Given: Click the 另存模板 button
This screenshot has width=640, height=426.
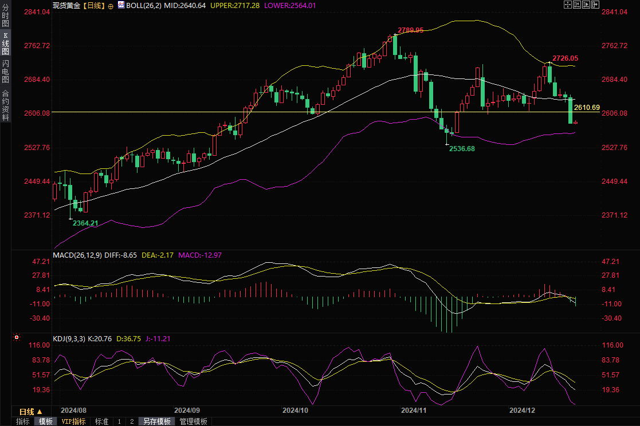Looking at the screenshot, I should pos(156,421).
